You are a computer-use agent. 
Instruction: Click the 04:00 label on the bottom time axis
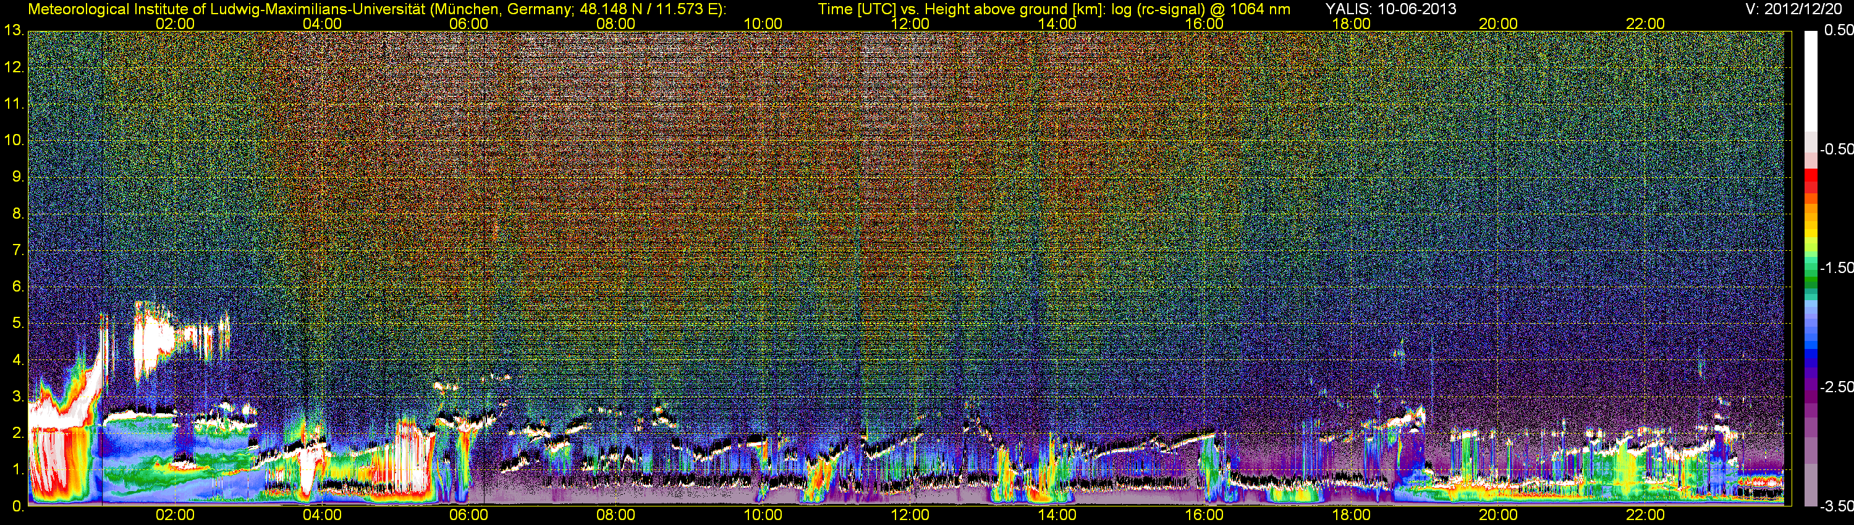pyautogui.click(x=322, y=515)
